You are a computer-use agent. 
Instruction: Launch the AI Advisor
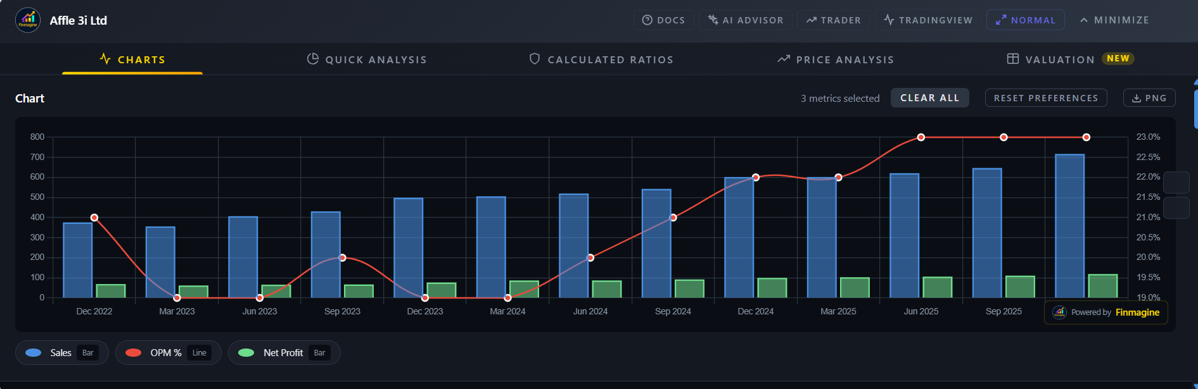(746, 20)
